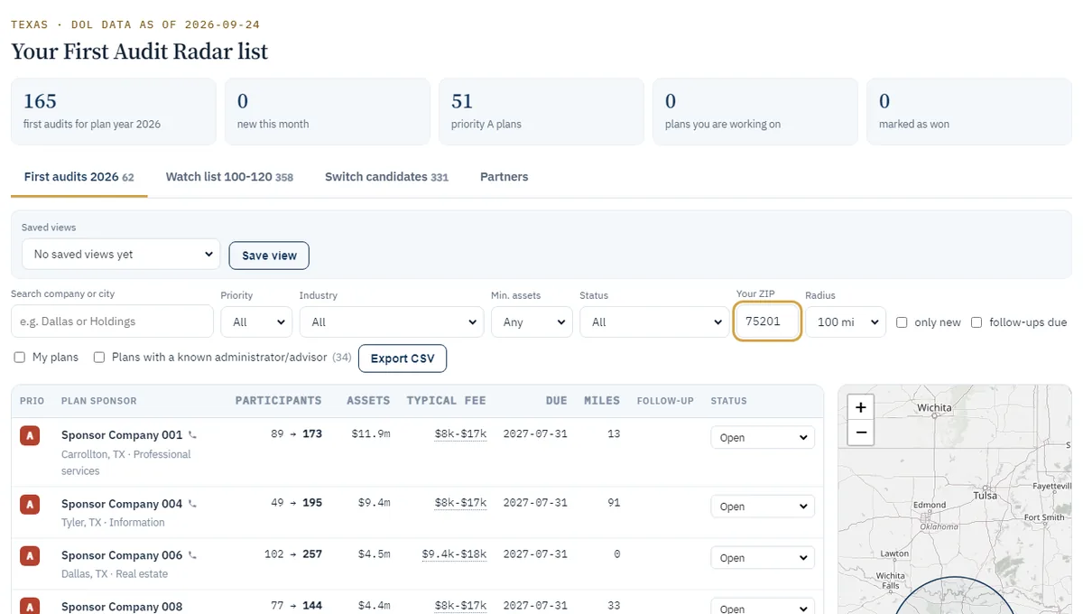Zoom in on the map
Screen dimensions: 1083x614
861,408
